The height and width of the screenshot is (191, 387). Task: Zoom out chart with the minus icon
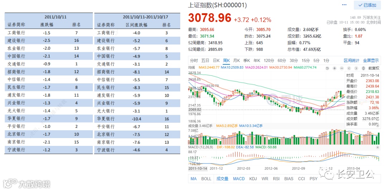click(341, 68)
